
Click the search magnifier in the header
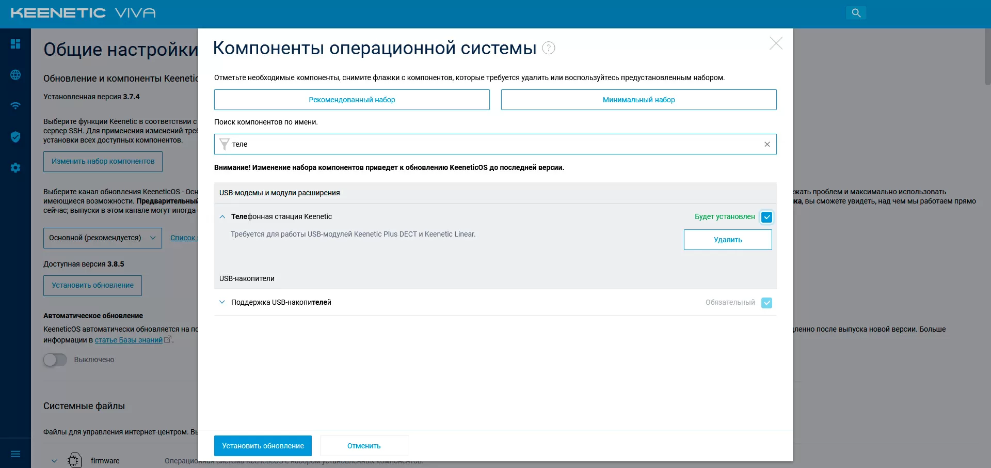click(856, 13)
